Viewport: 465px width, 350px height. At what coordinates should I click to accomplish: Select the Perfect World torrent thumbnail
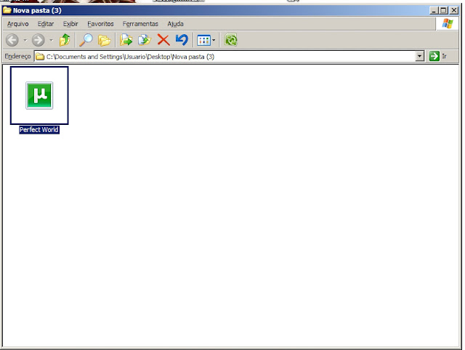pyautogui.click(x=39, y=95)
